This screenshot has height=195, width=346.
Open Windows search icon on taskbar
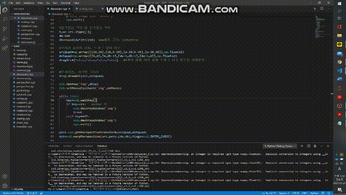pyautogui.click(x=340, y=11)
